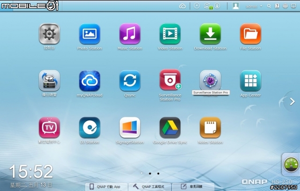This screenshot has height=191, width=300.
Task: Click the cloud icon in top bar
Action: click(x=182, y=6)
